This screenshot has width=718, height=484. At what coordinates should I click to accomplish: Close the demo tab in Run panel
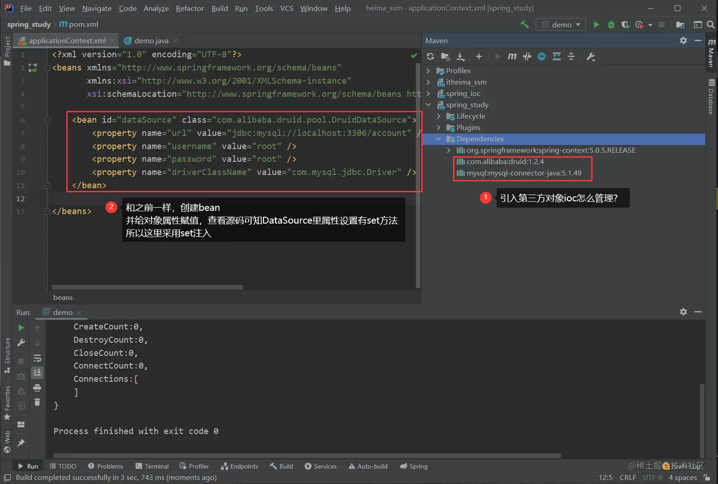(x=79, y=313)
